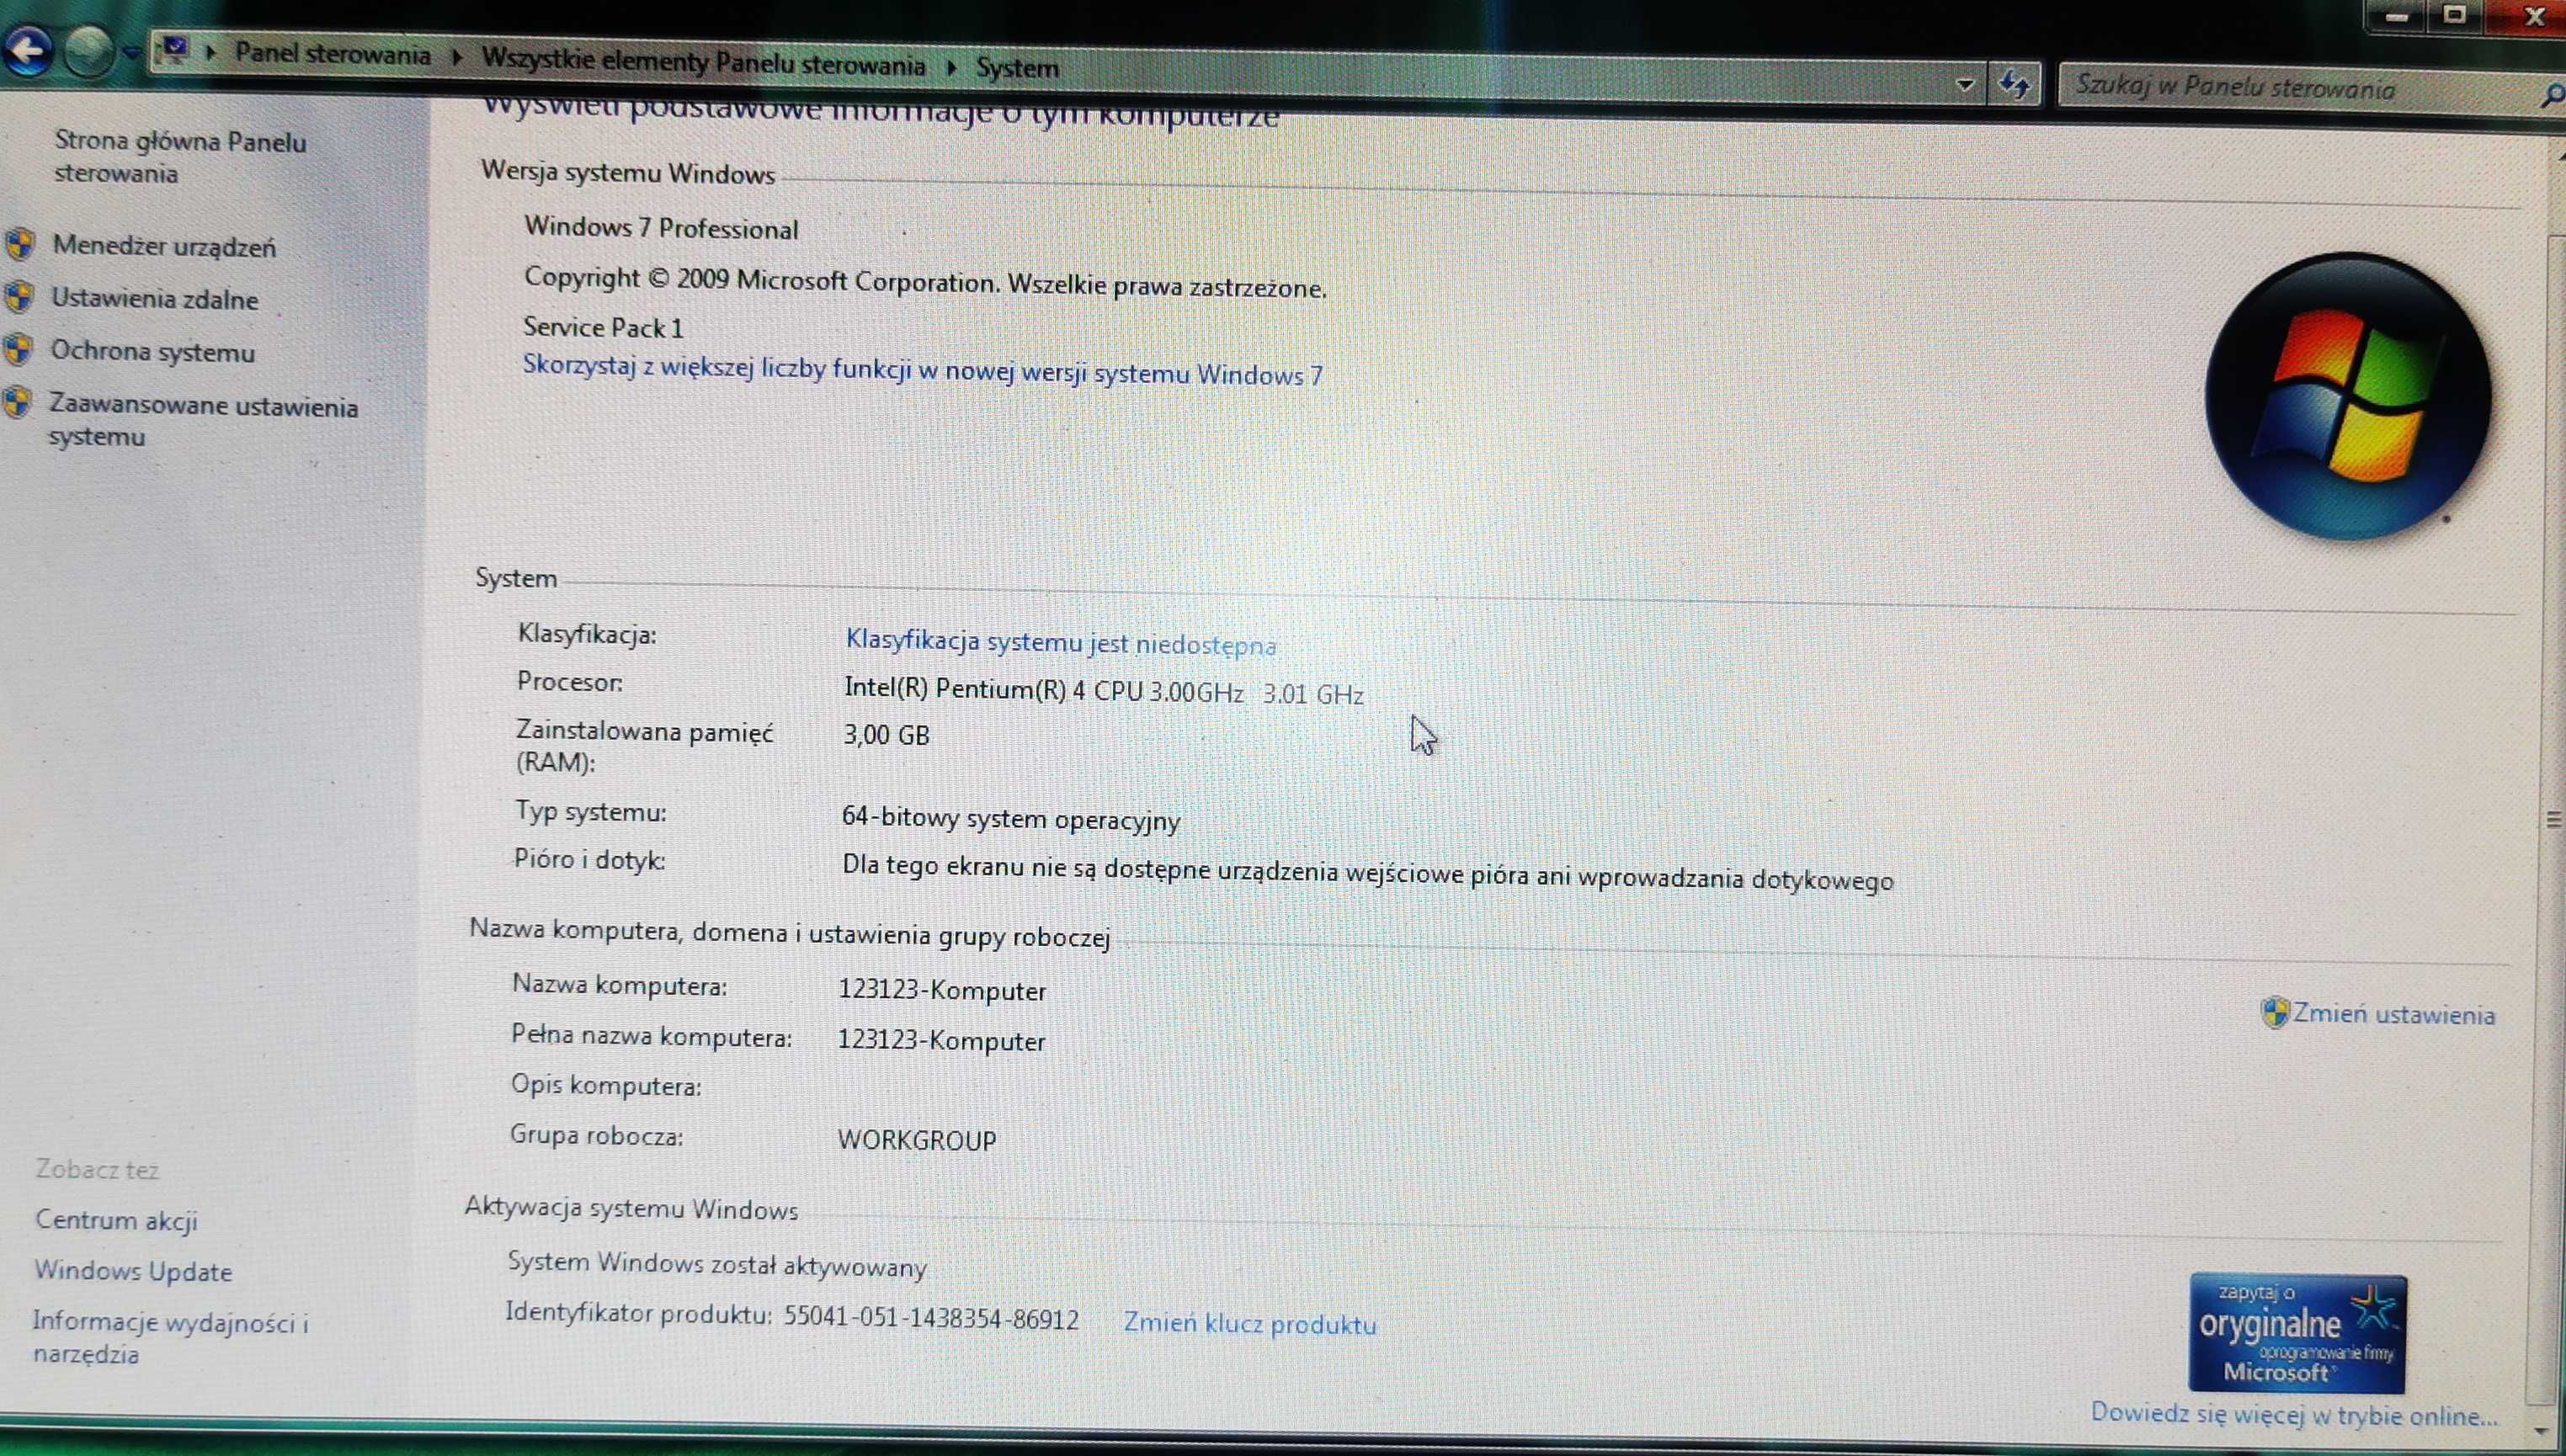Viewport: 2566px width, 1456px height.
Task: Open Informacje wydajności i narzędzia
Action: click(170, 1337)
